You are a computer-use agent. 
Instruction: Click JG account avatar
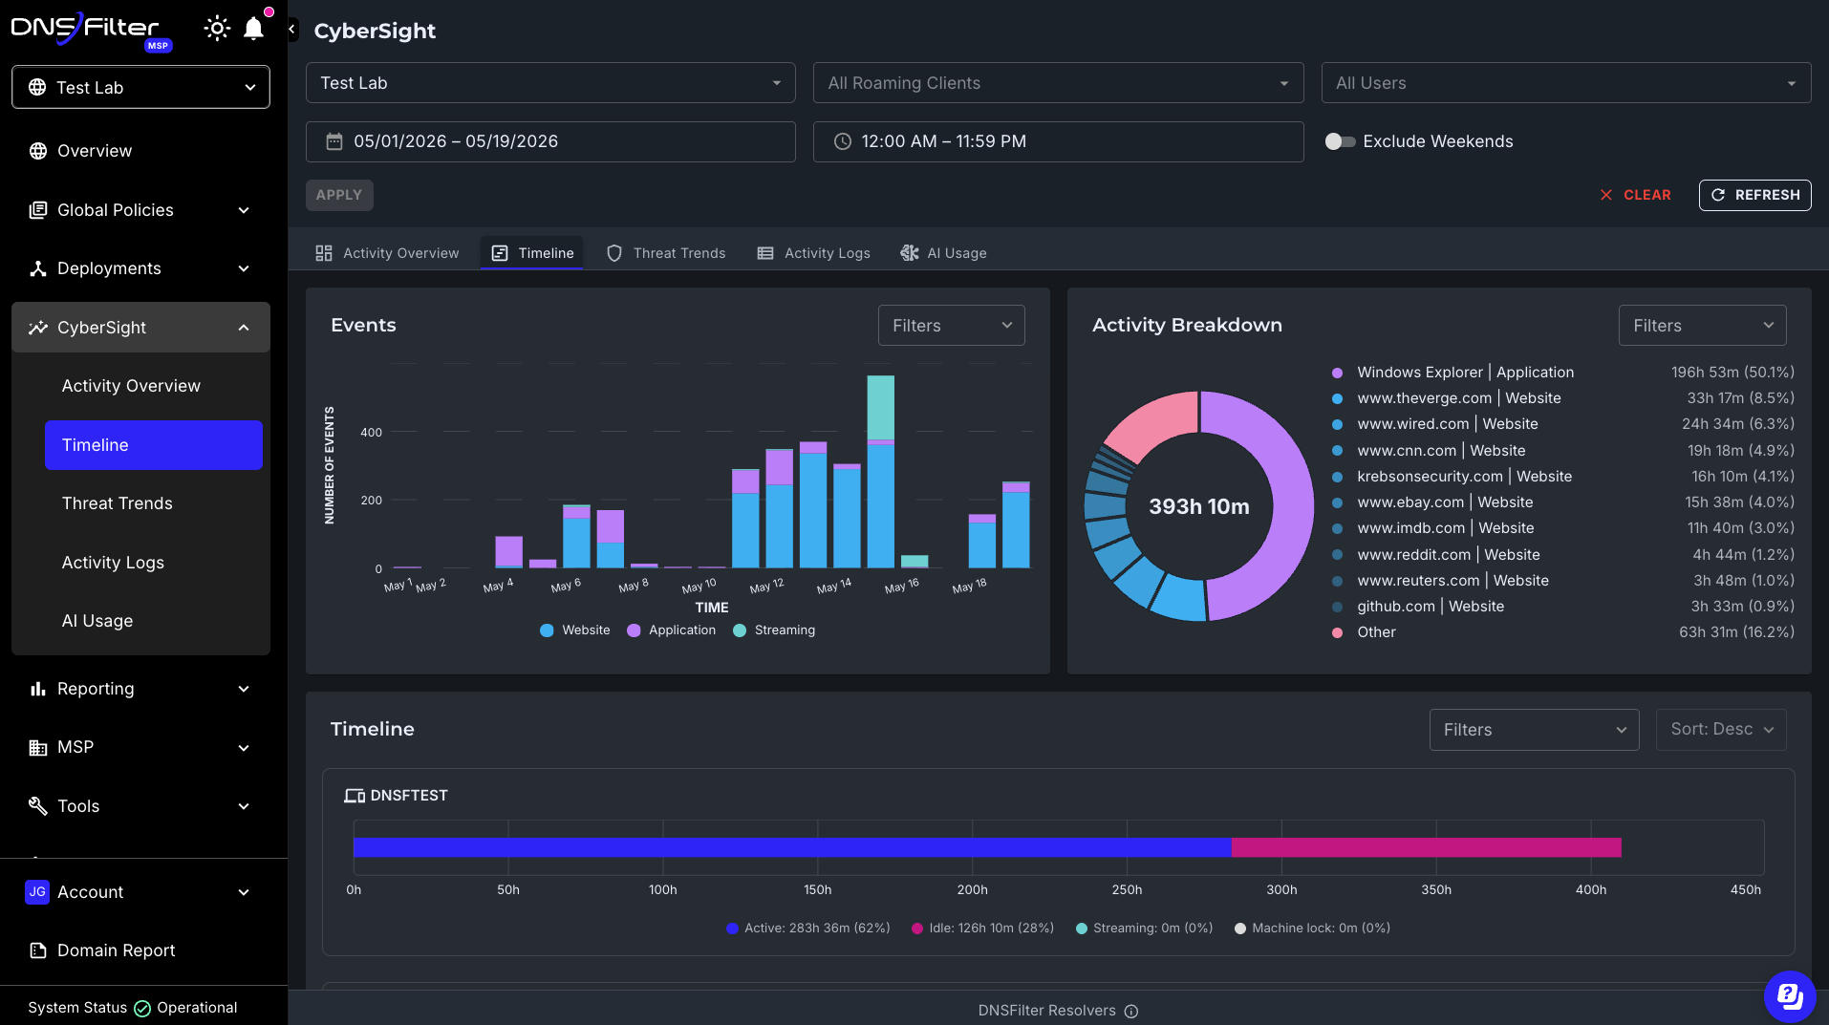[x=37, y=892]
